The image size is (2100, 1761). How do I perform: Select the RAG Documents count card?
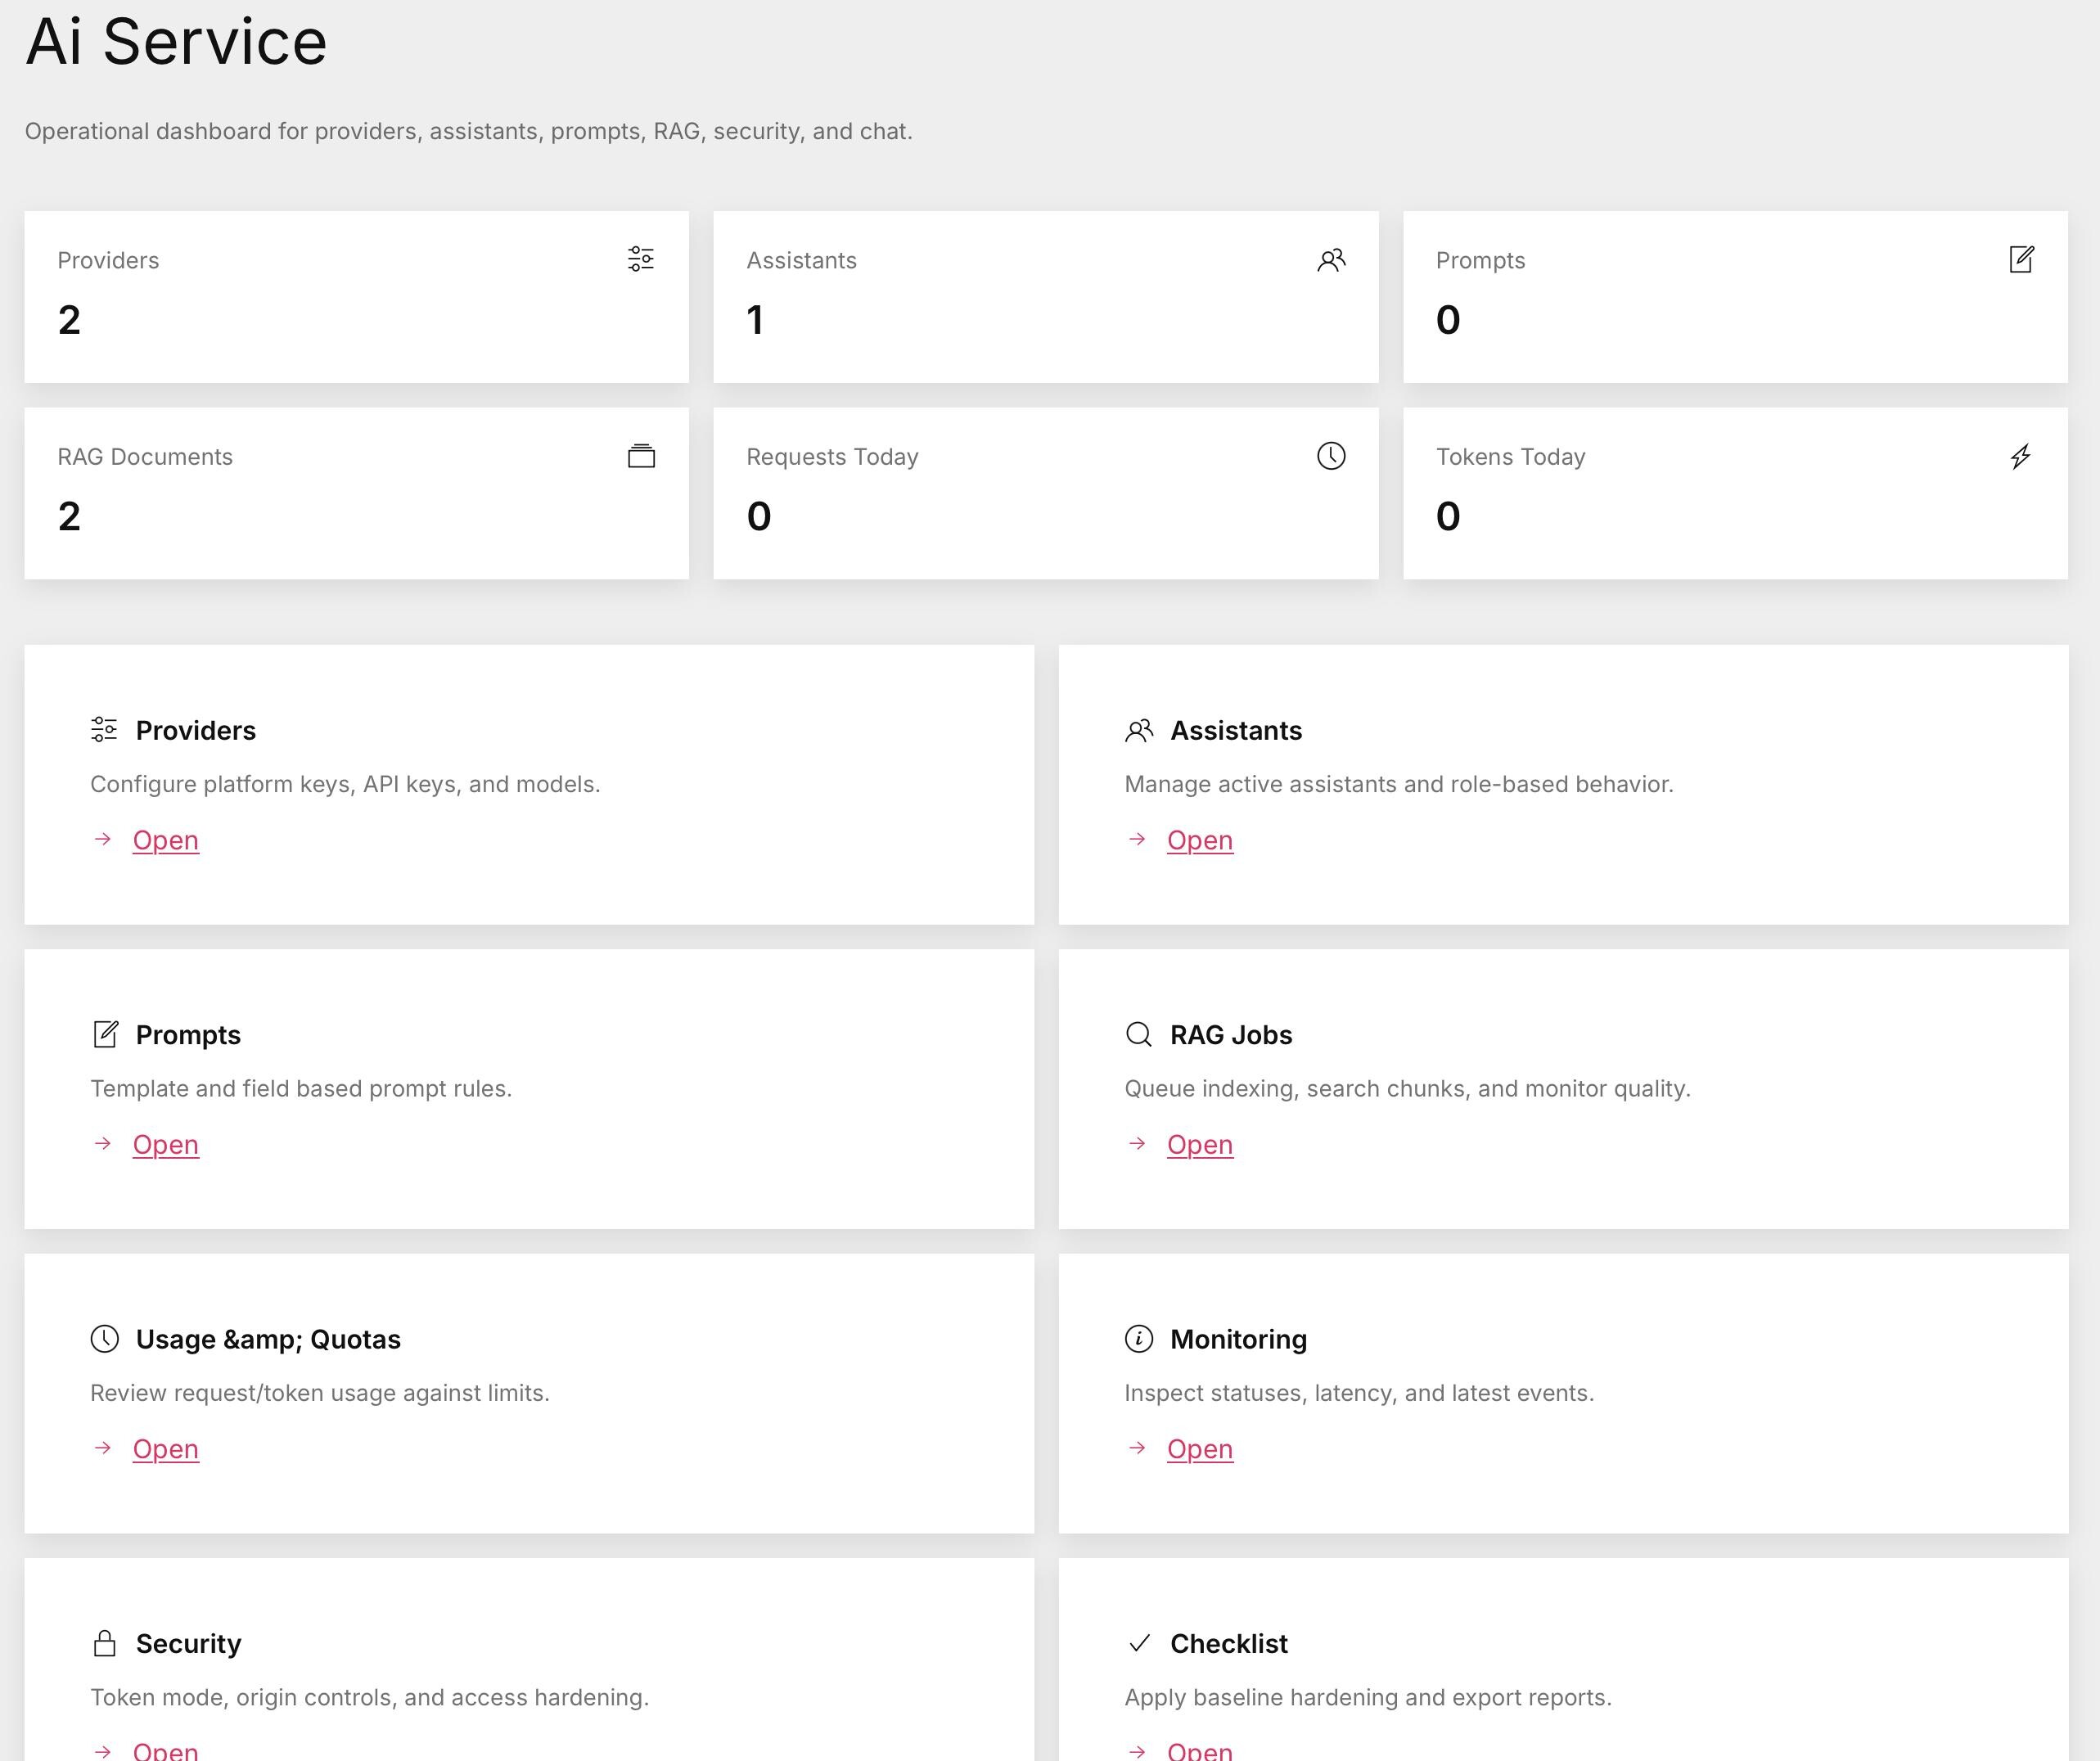click(x=356, y=493)
